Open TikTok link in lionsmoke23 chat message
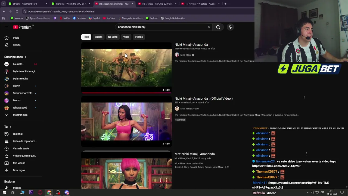This screenshot has width=348, height=196. (x=276, y=166)
